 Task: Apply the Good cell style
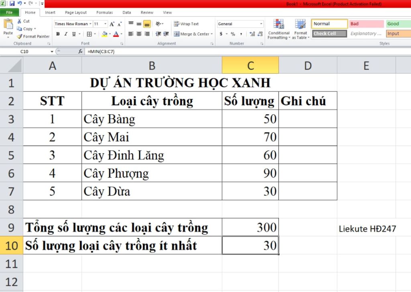point(398,24)
